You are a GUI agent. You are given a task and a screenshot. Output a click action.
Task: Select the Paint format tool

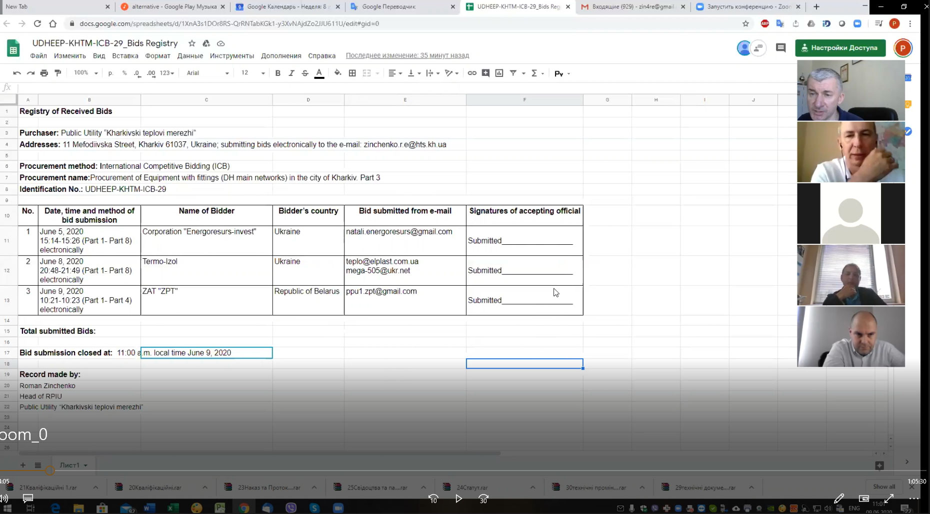pyautogui.click(x=58, y=73)
